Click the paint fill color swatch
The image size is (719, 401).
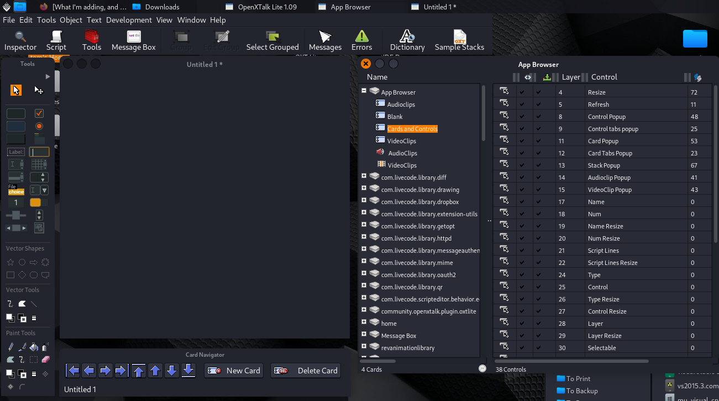pos(10,373)
